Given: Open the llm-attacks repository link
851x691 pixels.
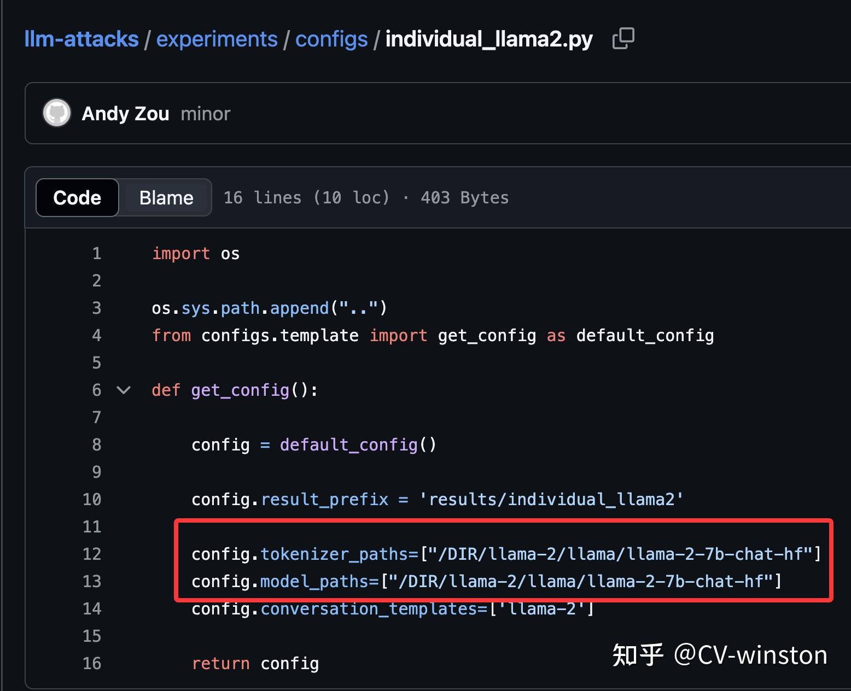Looking at the screenshot, I should pos(81,39).
